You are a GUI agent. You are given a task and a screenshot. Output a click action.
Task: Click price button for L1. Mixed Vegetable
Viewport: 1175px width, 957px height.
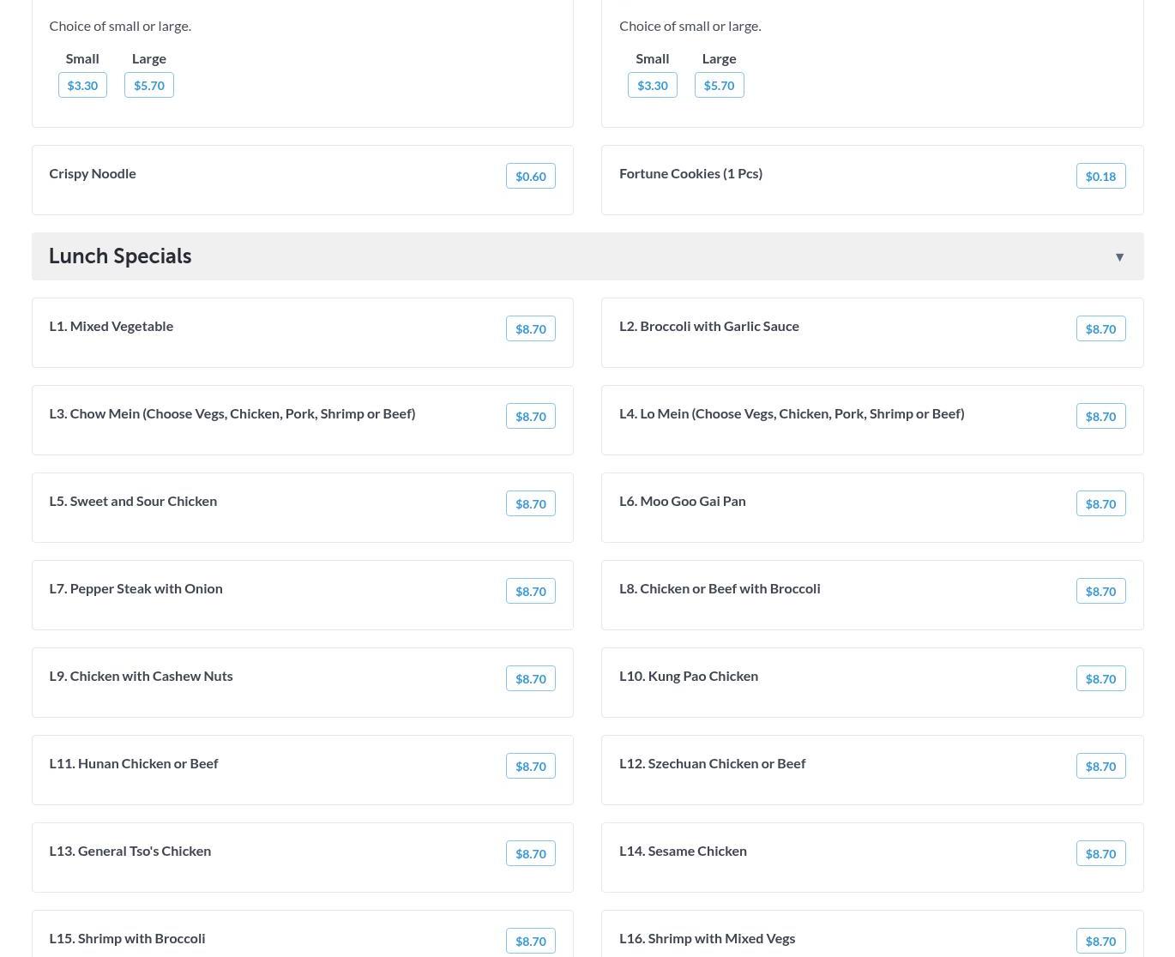tap(530, 328)
